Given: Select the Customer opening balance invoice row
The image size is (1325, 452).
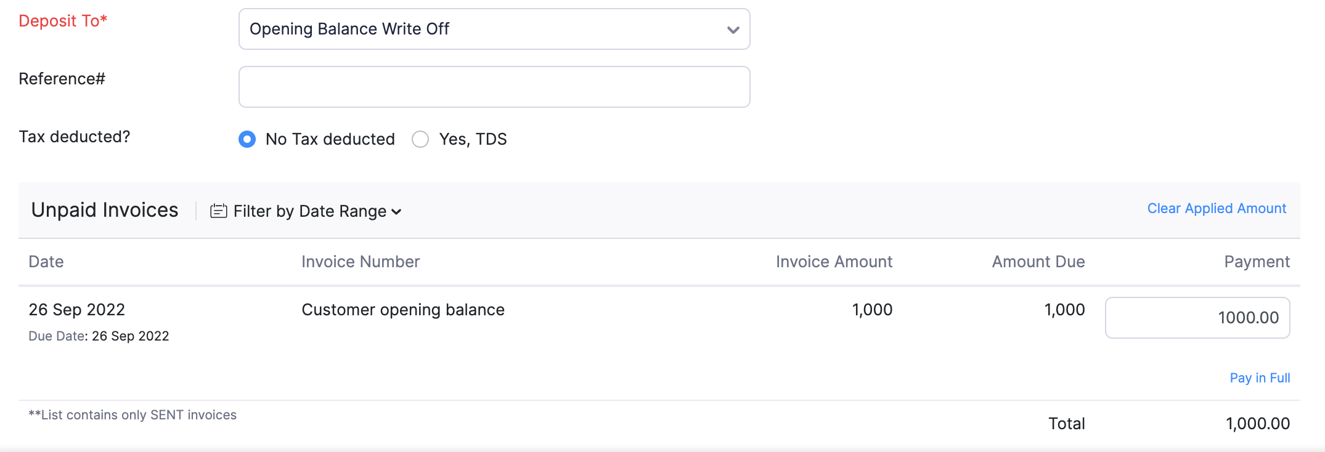Looking at the screenshot, I should pos(403,310).
